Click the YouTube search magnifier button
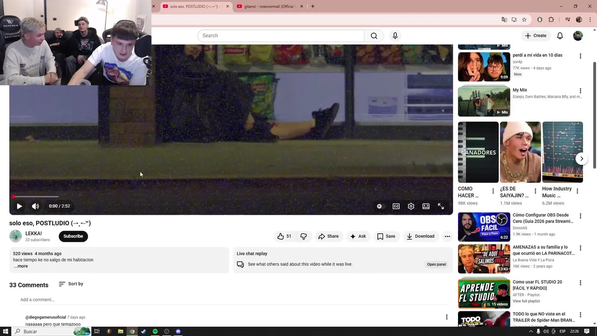The width and height of the screenshot is (597, 336). [x=374, y=36]
